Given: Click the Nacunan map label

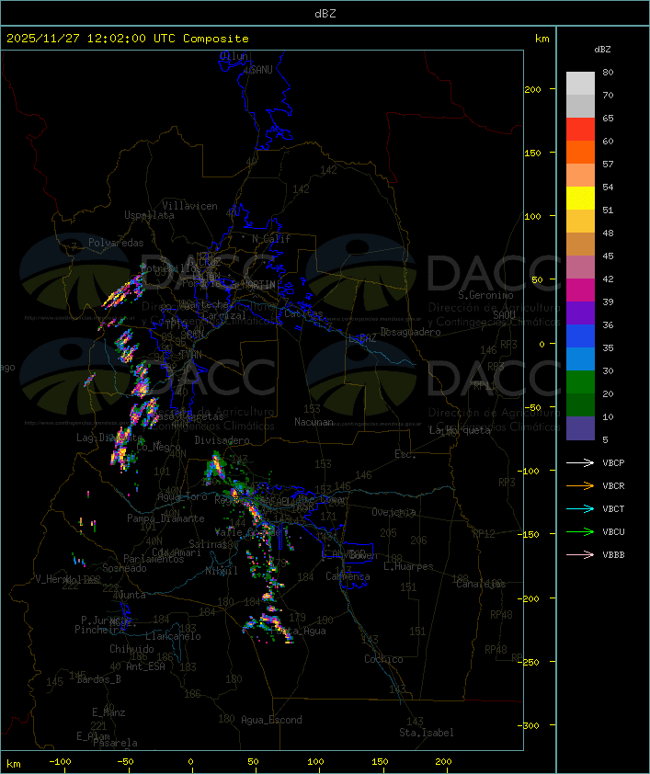Looking at the screenshot, I should [x=314, y=422].
